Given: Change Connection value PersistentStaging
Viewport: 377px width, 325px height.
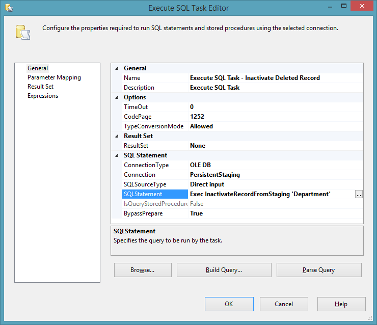Looking at the screenshot, I should [276, 175].
